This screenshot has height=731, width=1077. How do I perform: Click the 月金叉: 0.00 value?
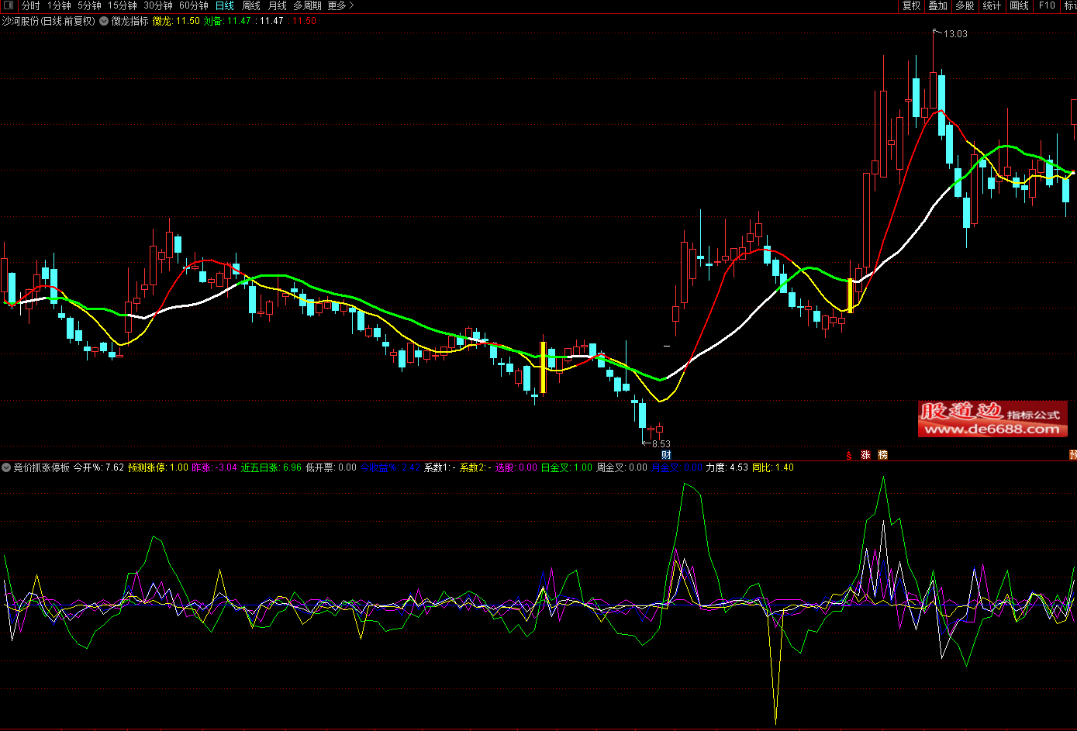tap(677, 467)
